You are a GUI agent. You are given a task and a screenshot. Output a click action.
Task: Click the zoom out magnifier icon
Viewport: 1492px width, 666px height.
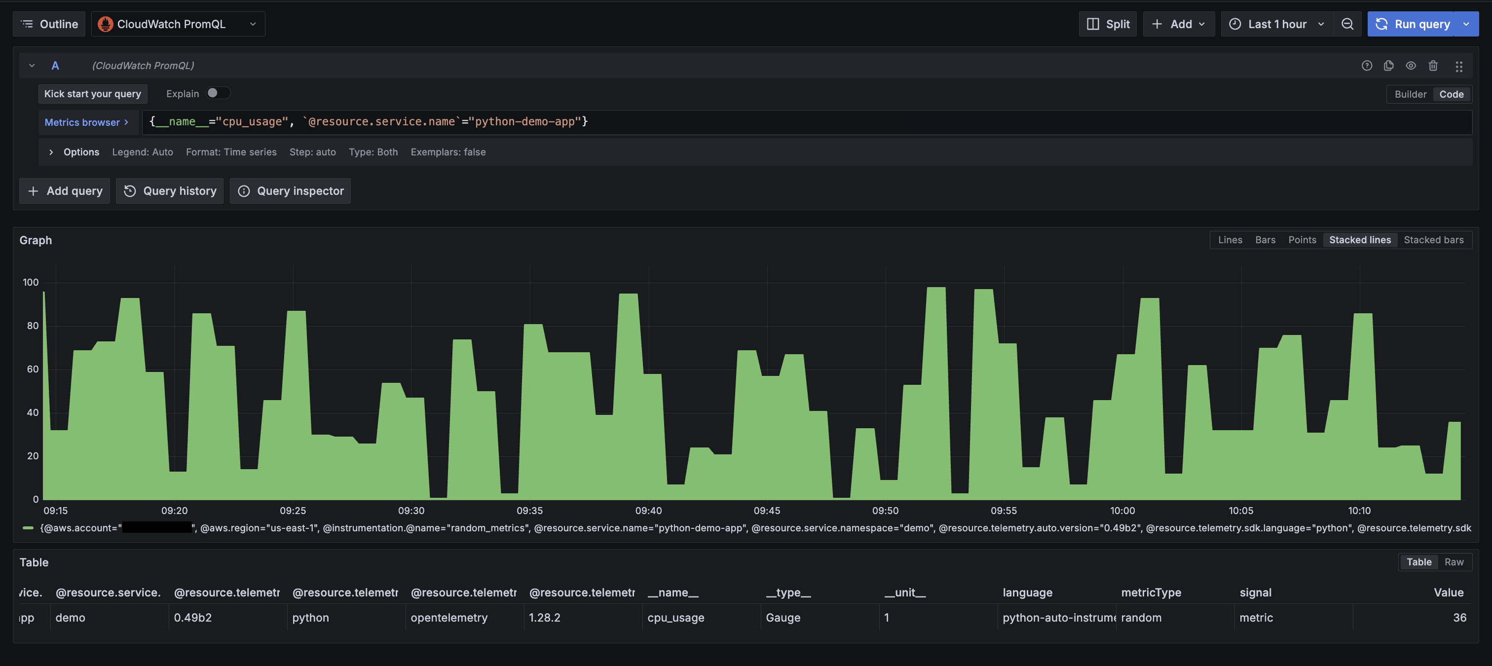(1348, 24)
